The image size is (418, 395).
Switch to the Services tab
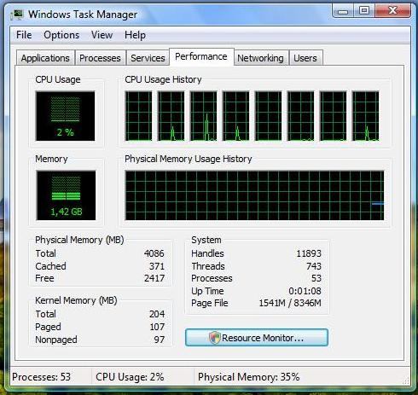[148, 58]
